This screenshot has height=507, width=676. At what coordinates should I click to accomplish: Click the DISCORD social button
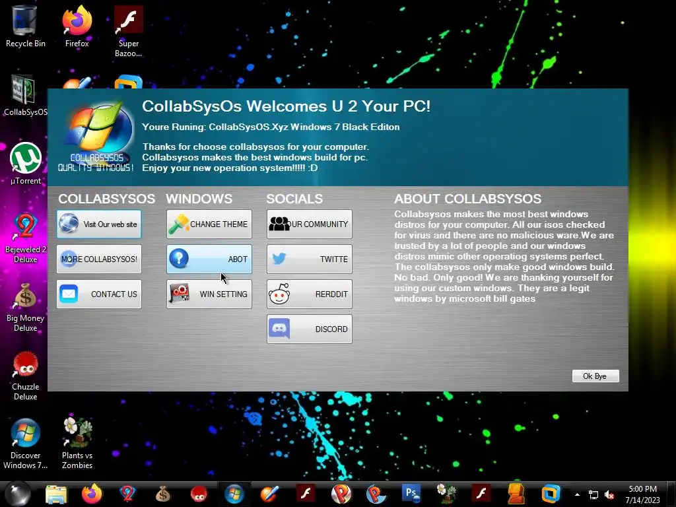coord(310,329)
